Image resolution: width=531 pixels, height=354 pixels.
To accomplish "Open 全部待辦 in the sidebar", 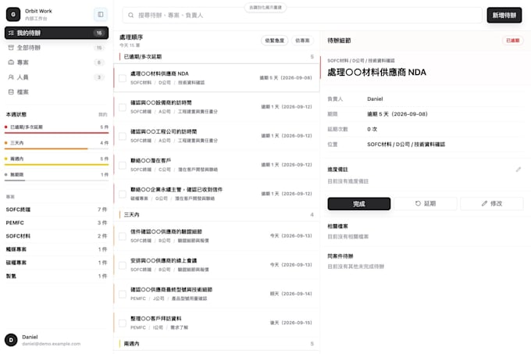I will point(56,48).
